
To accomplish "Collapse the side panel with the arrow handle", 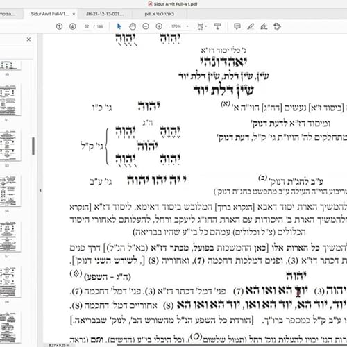I will (x=40, y=191).
